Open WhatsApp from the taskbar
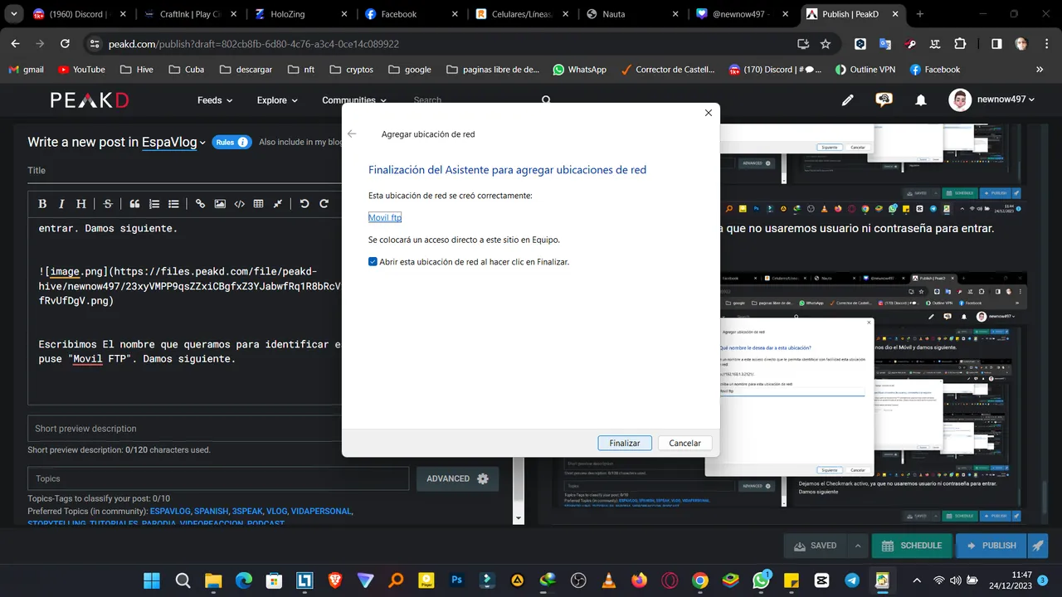The width and height of the screenshot is (1062, 597). [x=761, y=580]
